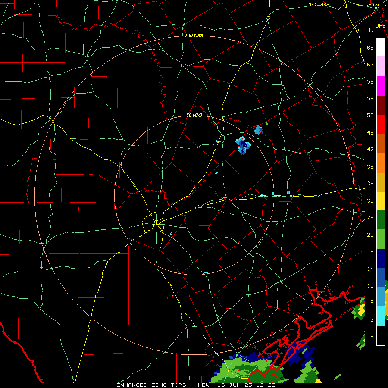Image resolution: width=388 pixels, height=388 pixels.
Task: Select the medium blue legend swatch
Action: click(381, 277)
